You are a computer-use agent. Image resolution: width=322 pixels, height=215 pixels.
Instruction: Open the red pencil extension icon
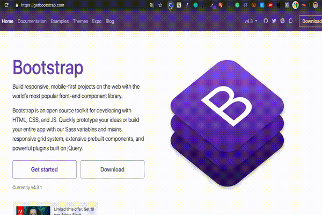point(187,5)
